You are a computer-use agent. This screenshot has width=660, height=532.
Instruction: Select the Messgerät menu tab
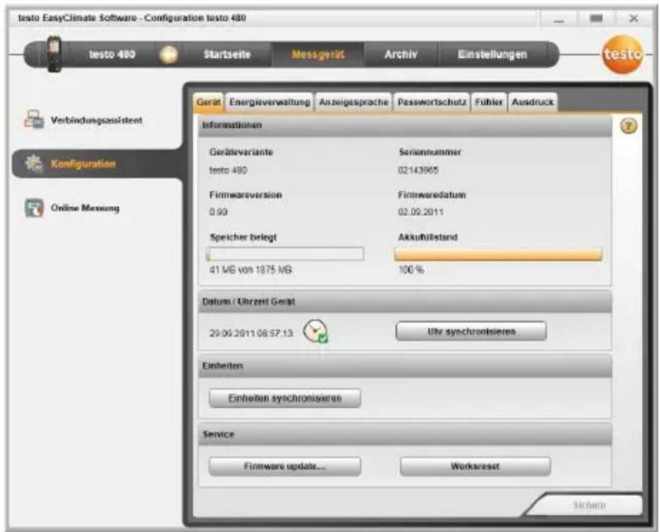pyautogui.click(x=318, y=55)
